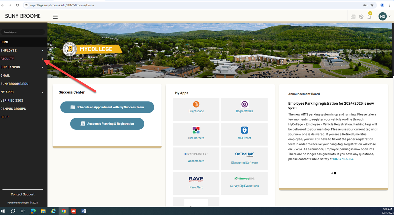
Task: Toggle the sidebar with the hamburger icon
Action: pyautogui.click(x=55, y=16)
